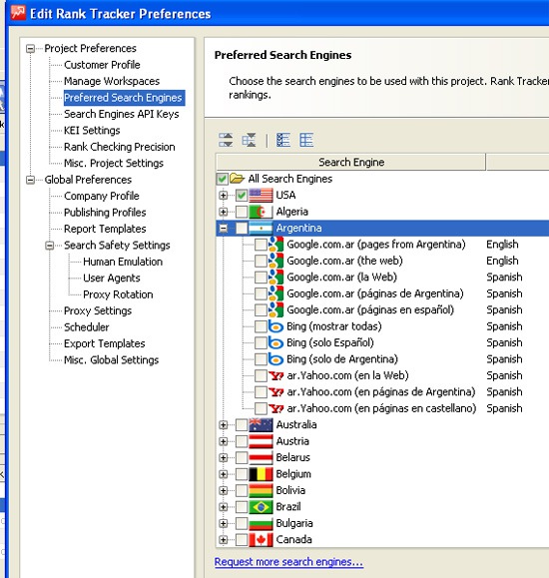549x578 pixels.
Task: Tick ar.Yahoo.com (en páginas de Argentina) checkbox
Action: point(261,392)
